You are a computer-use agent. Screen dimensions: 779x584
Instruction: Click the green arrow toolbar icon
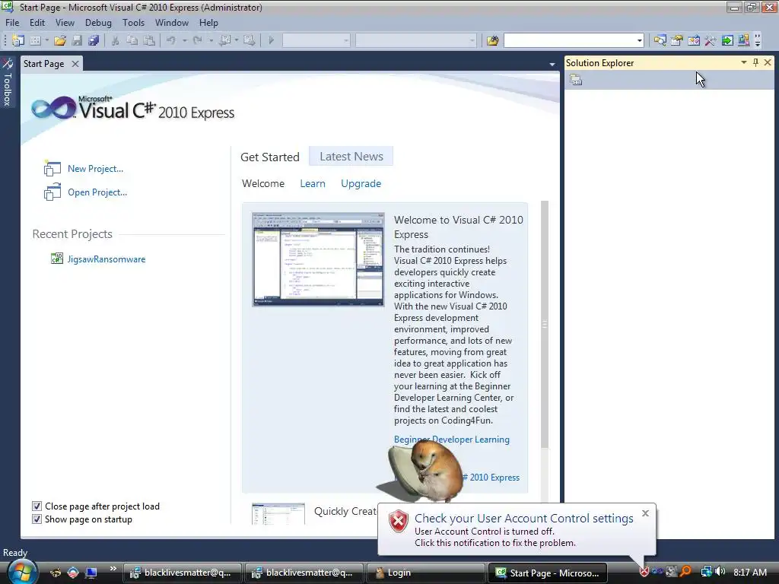pos(727,40)
